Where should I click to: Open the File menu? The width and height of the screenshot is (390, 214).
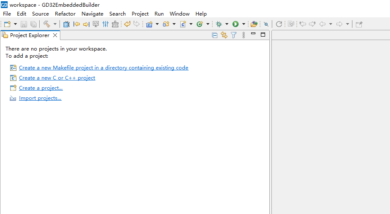(7, 13)
